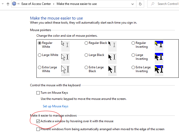Refresh the page using the refresh icon
This screenshot has width=179, height=134.
pos(140,4)
